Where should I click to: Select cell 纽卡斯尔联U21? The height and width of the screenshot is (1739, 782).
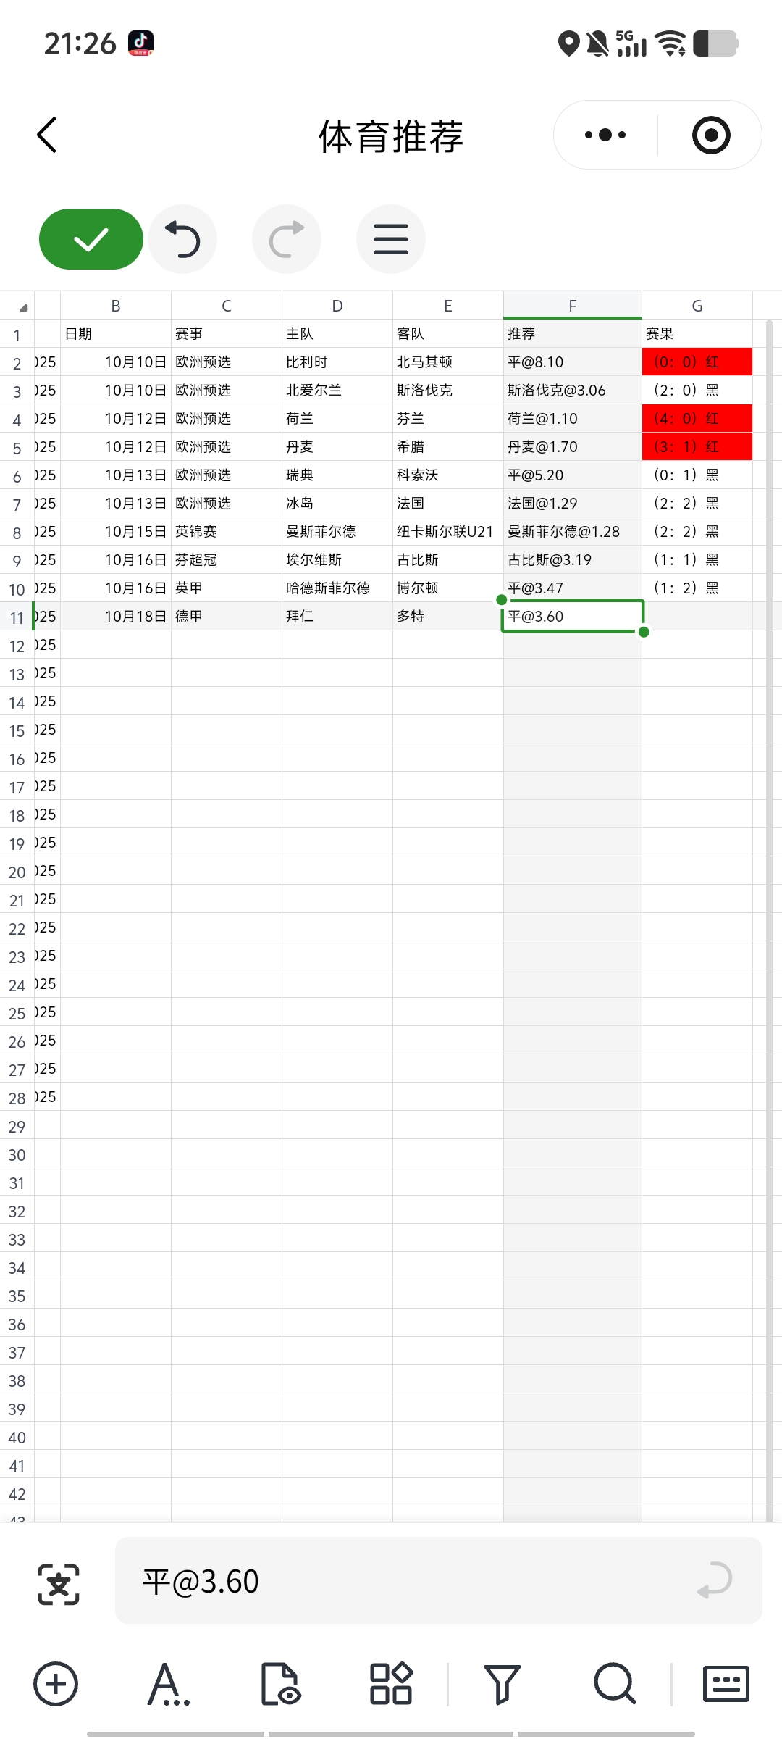448,532
